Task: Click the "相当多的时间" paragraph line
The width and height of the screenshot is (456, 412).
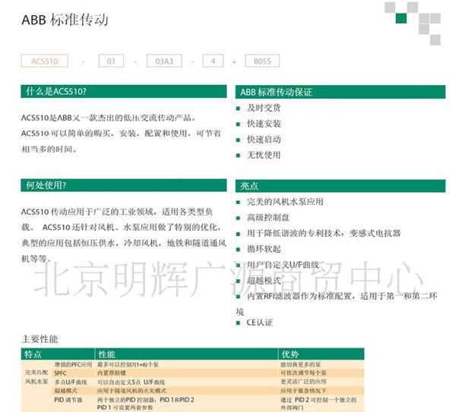Action: (x=49, y=149)
